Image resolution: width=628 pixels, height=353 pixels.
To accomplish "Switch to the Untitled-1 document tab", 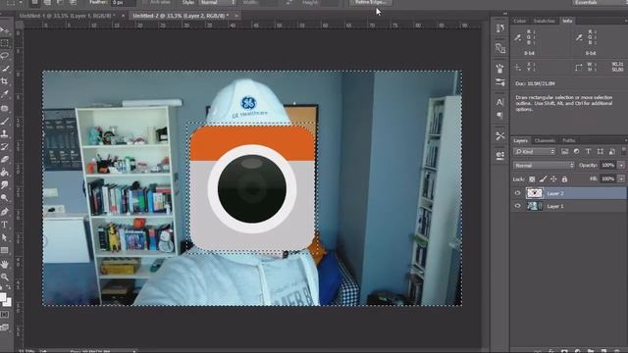I will (68, 16).
